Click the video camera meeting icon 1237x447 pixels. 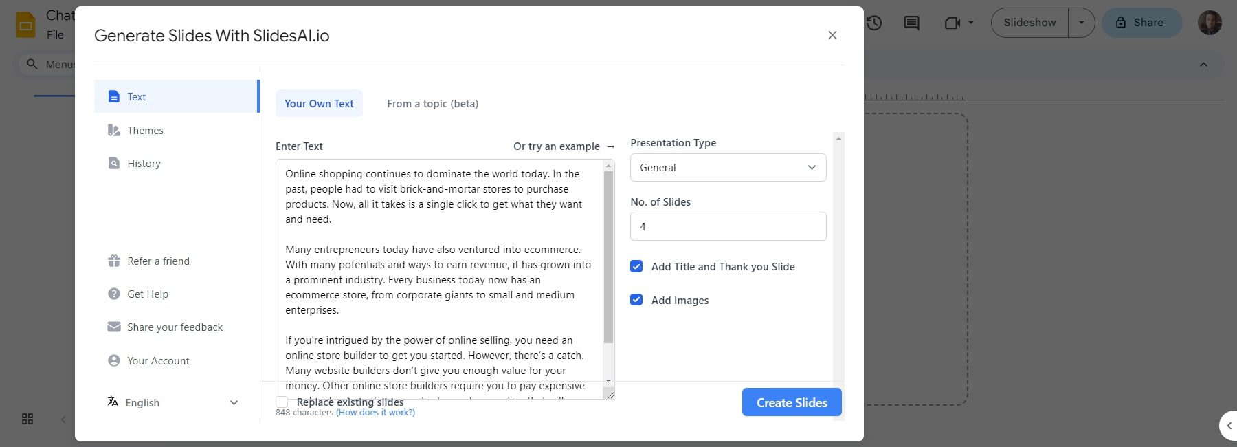click(952, 23)
